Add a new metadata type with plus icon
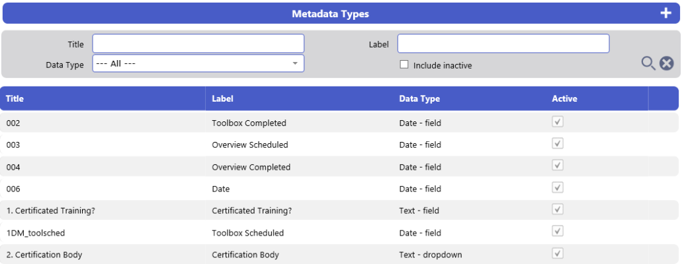The height and width of the screenshot is (264, 682). 665,13
